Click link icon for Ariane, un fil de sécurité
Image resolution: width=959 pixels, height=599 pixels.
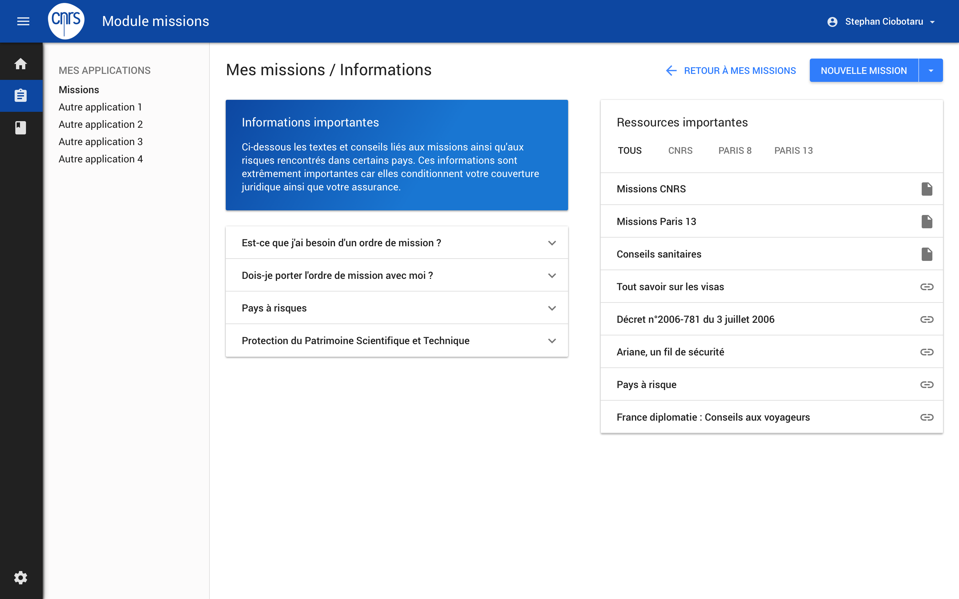click(926, 352)
